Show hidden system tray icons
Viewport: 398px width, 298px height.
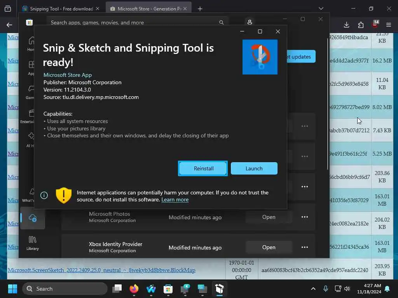click(313, 289)
